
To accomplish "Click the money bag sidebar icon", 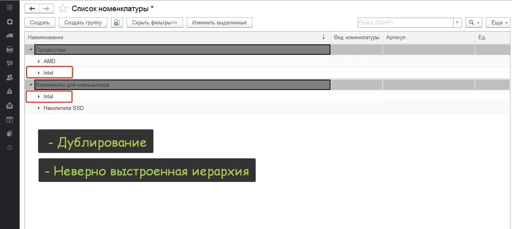I will click(10, 92).
